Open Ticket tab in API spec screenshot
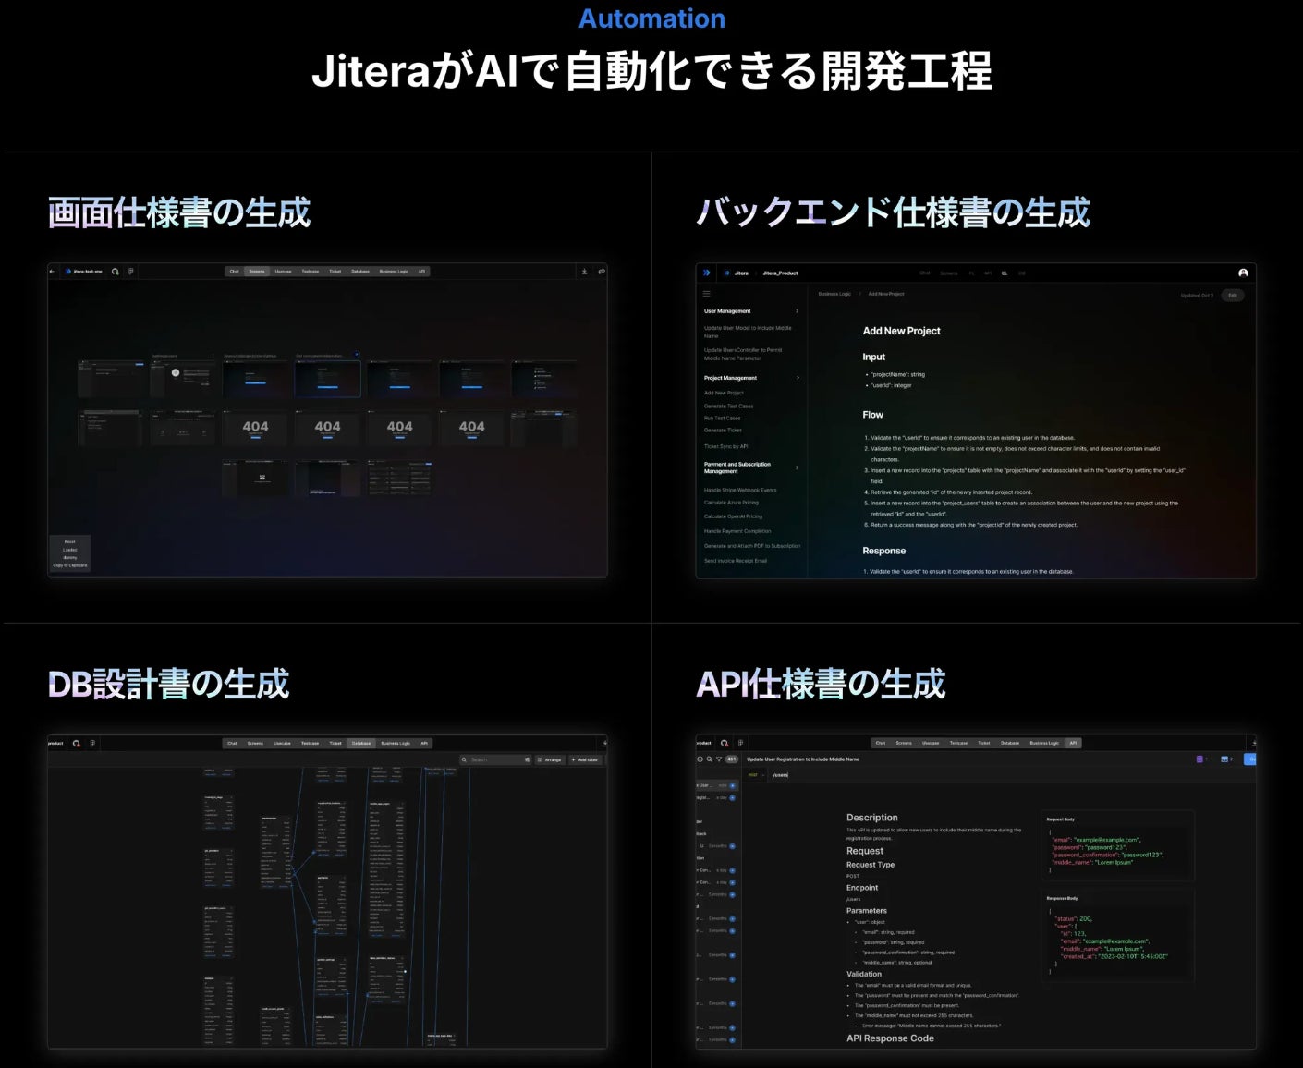The image size is (1303, 1068). 983,743
